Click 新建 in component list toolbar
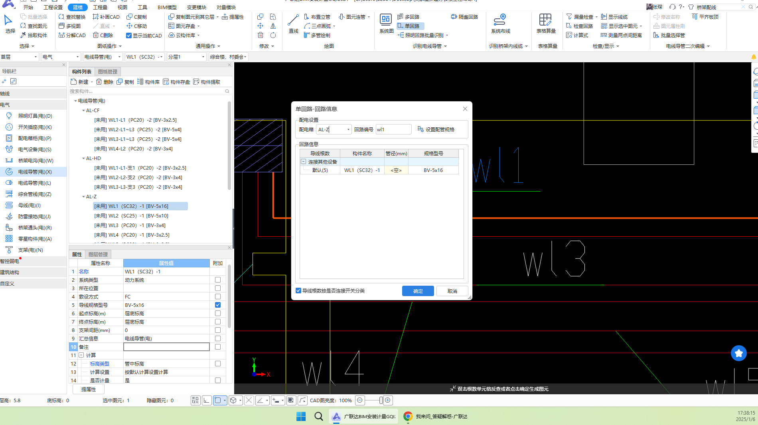The height and width of the screenshot is (425, 758). [80, 82]
